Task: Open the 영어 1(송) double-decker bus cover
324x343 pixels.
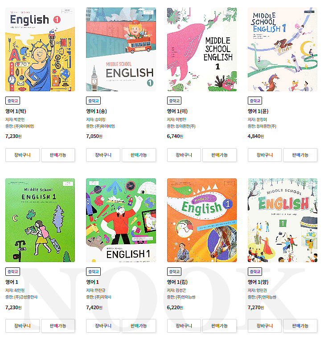Action: tap(121, 49)
